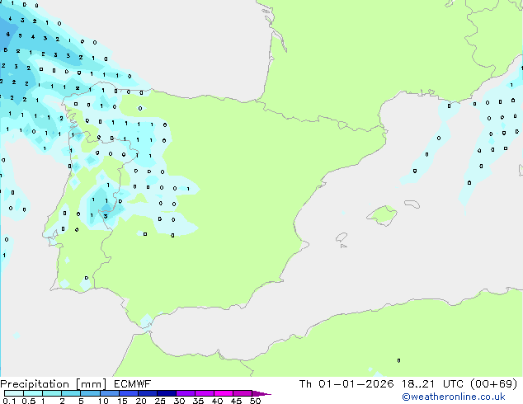Click Menorca island outline on the map
Image resolution: width=523 pixels, height=404 pixels.
pyautogui.click(x=412, y=204)
